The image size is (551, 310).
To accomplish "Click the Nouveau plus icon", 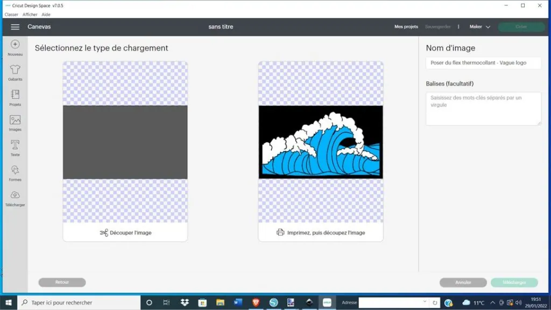I will coord(15,44).
